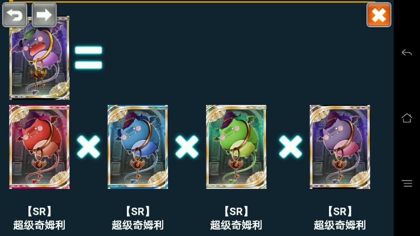Close the recipe panel with orange X

pos(379,15)
